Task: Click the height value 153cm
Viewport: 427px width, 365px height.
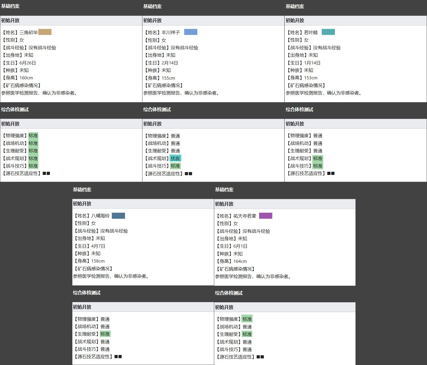Action: (311, 78)
